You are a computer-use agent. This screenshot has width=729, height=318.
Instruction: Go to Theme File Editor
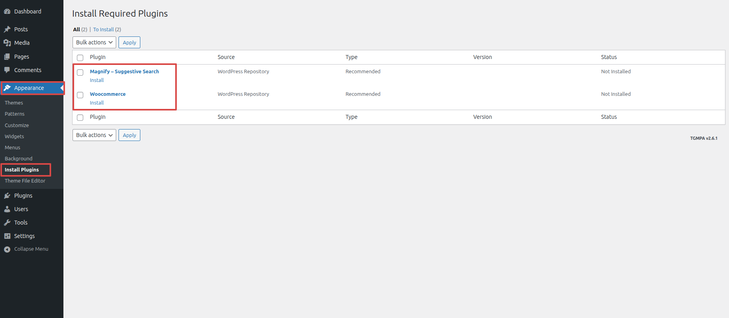pyautogui.click(x=25, y=181)
